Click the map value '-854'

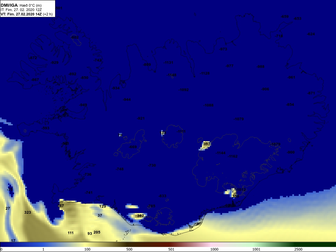(x=290, y=104)
